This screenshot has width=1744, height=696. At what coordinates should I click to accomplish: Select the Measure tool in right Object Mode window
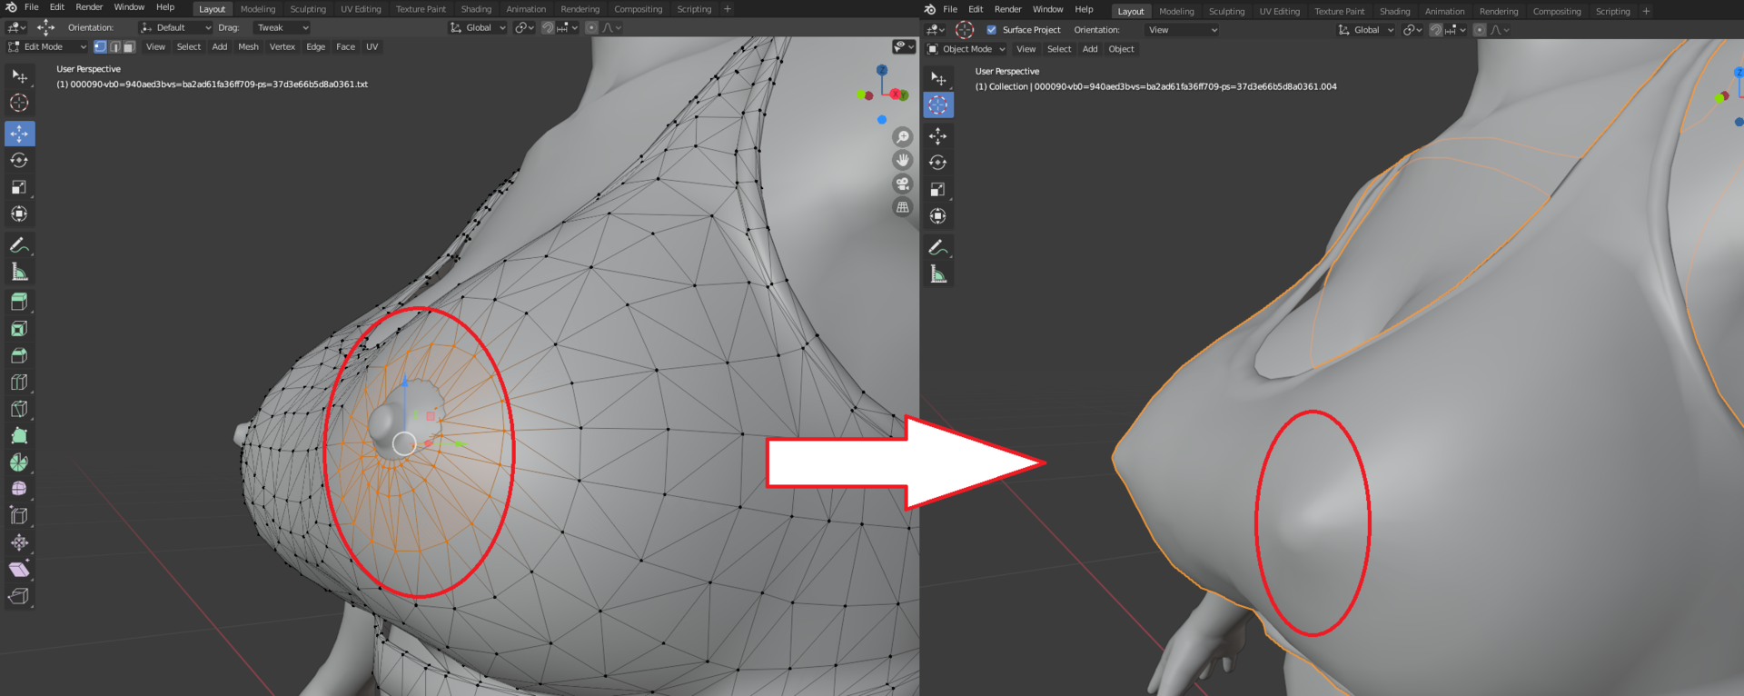click(938, 274)
